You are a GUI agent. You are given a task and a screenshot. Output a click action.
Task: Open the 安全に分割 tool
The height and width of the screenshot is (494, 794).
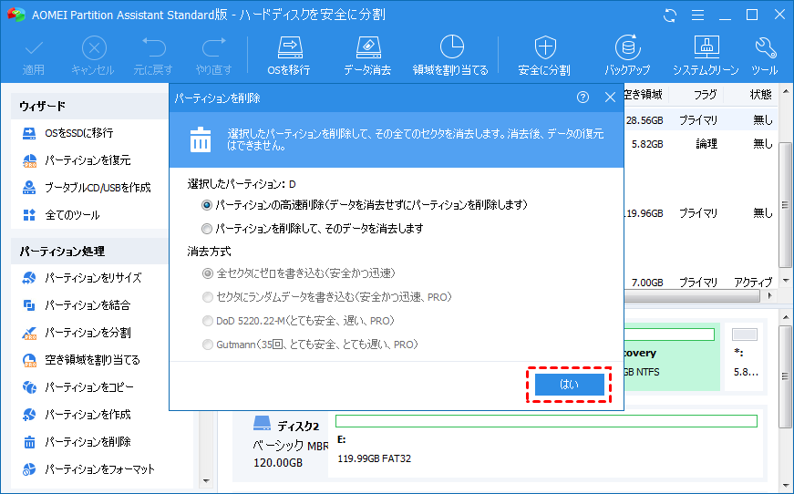(544, 57)
